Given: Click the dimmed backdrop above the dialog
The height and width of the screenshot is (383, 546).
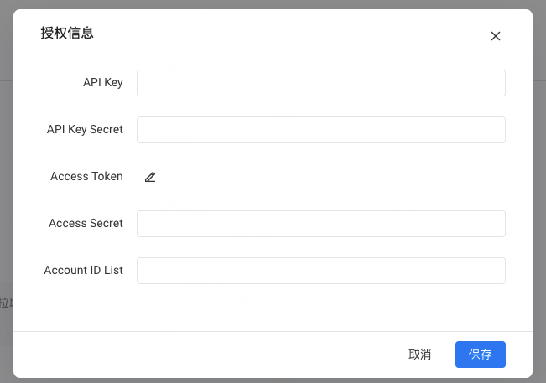Looking at the screenshot, I should click(273, 4).
